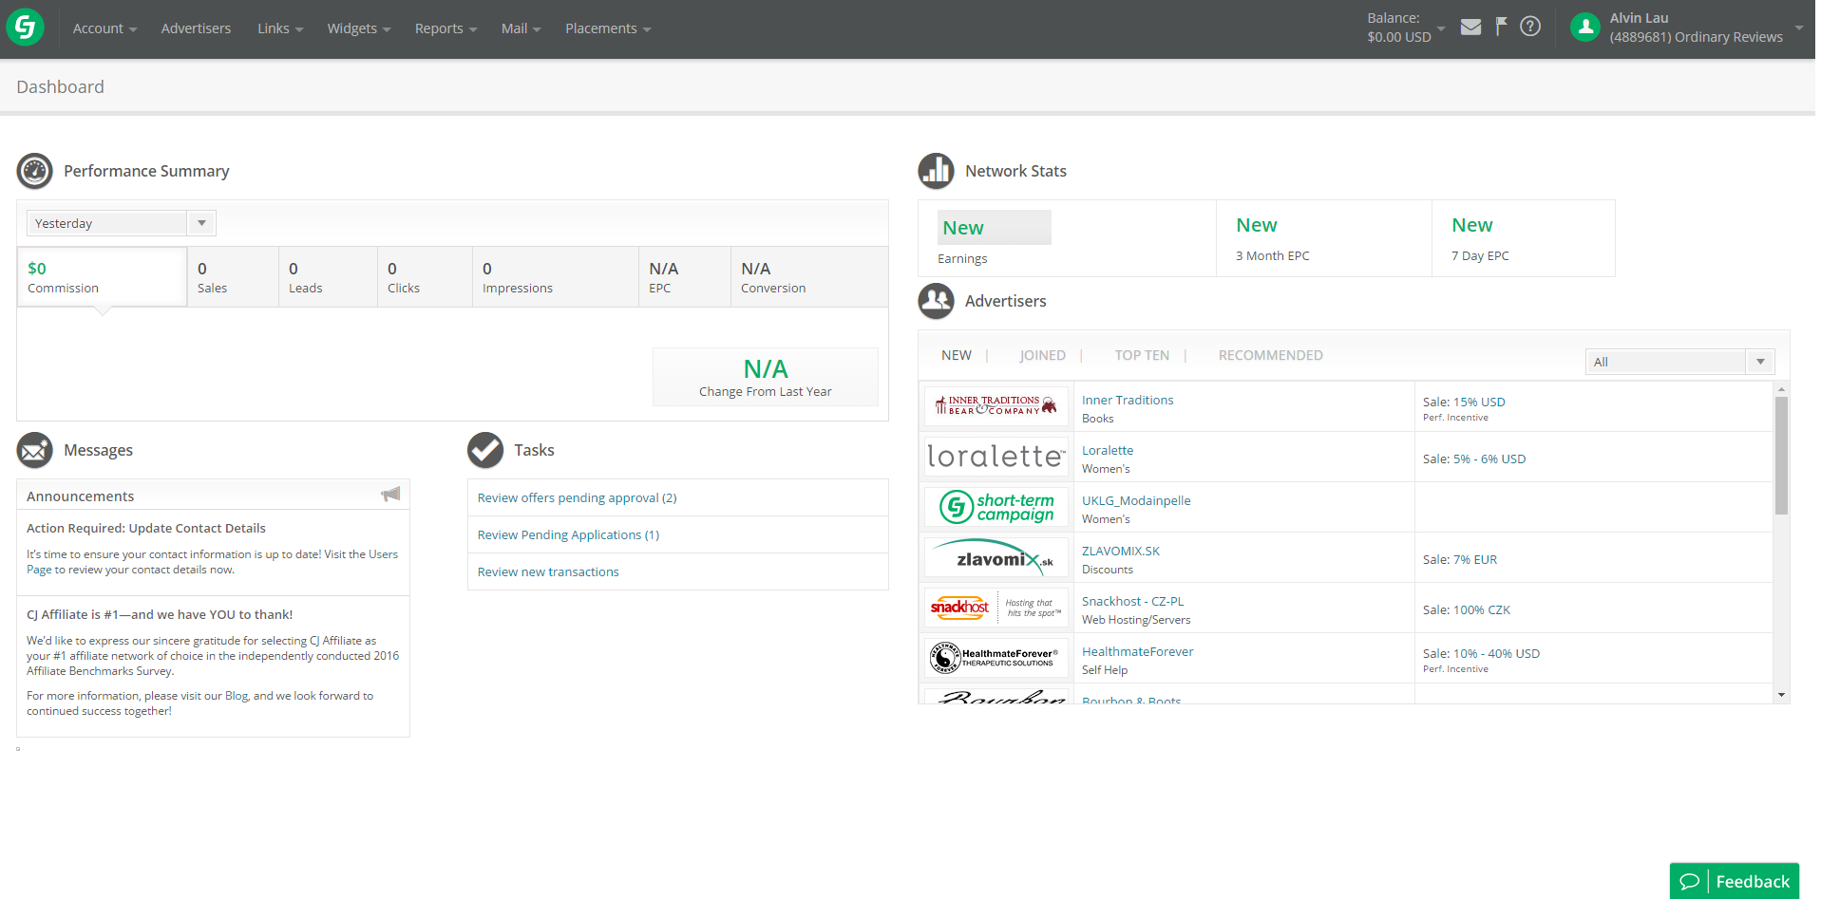Select the Leads metric tab
Viewport: 1821px width, 899px height.
(x=328, y=277)
